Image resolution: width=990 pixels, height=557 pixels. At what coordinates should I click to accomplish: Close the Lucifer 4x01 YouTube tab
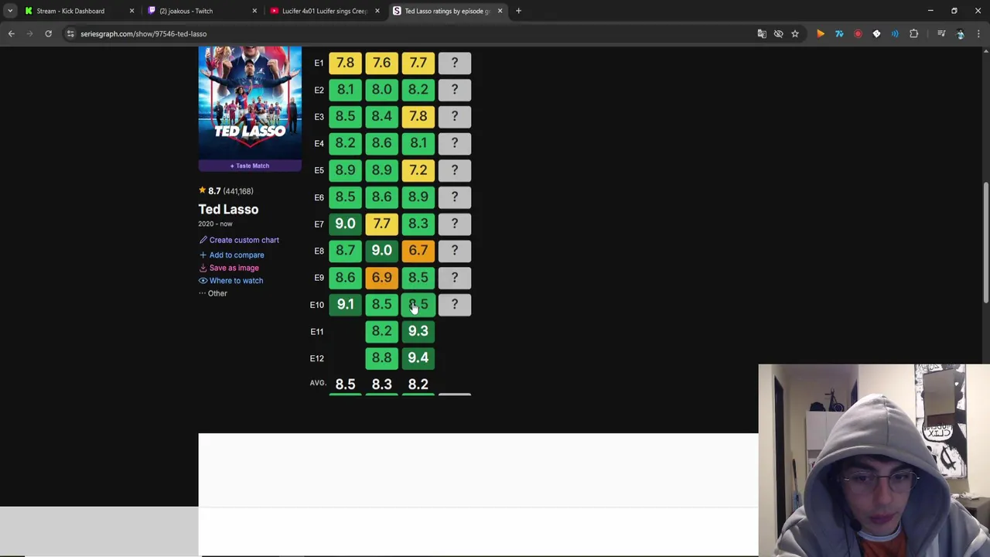coord(377,11)
